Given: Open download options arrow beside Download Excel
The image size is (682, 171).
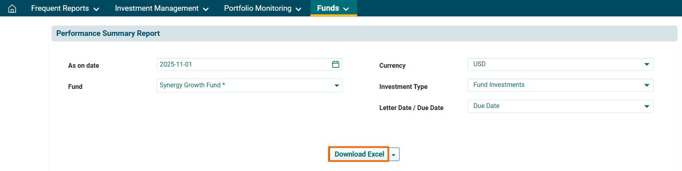Looking at the screenshot, I should pyautogui.click(x=394, y=155).
